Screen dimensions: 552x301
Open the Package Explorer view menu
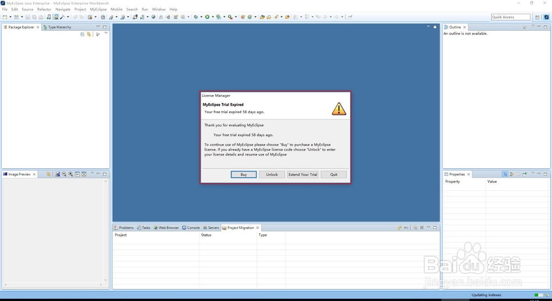(x=106, y=34)
